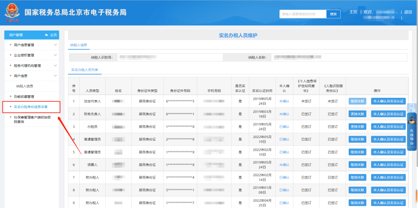Open 纳税人信息 sidebar sub-item

pyautogui.click(x=25, y=86)
